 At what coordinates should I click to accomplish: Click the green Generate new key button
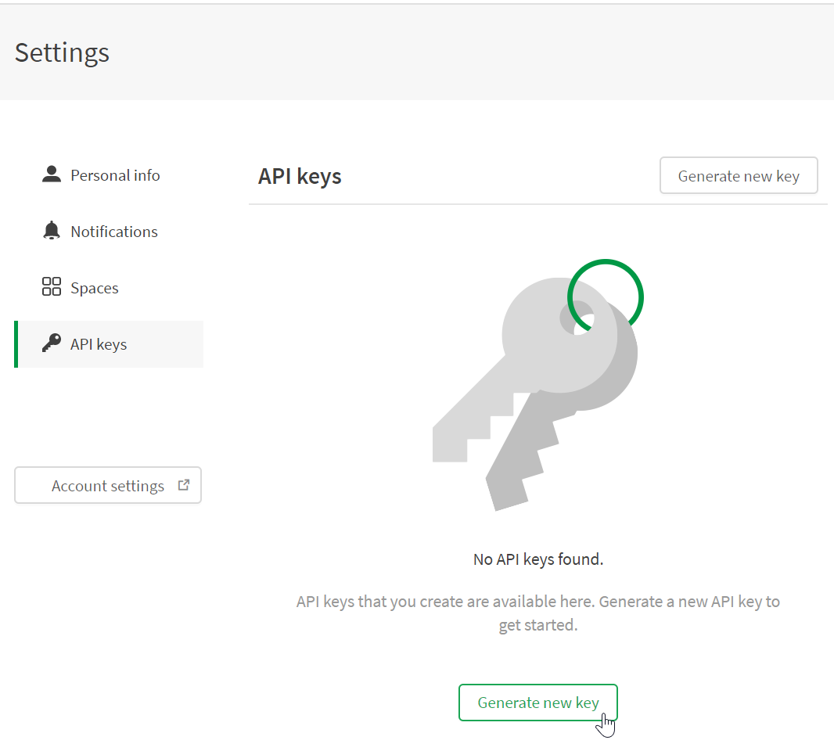(537, 703)
